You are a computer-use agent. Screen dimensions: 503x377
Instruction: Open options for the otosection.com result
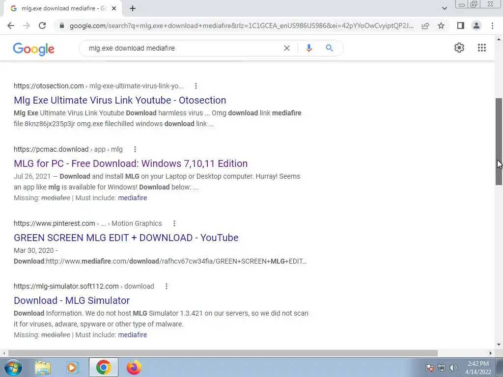coord(196,86)
